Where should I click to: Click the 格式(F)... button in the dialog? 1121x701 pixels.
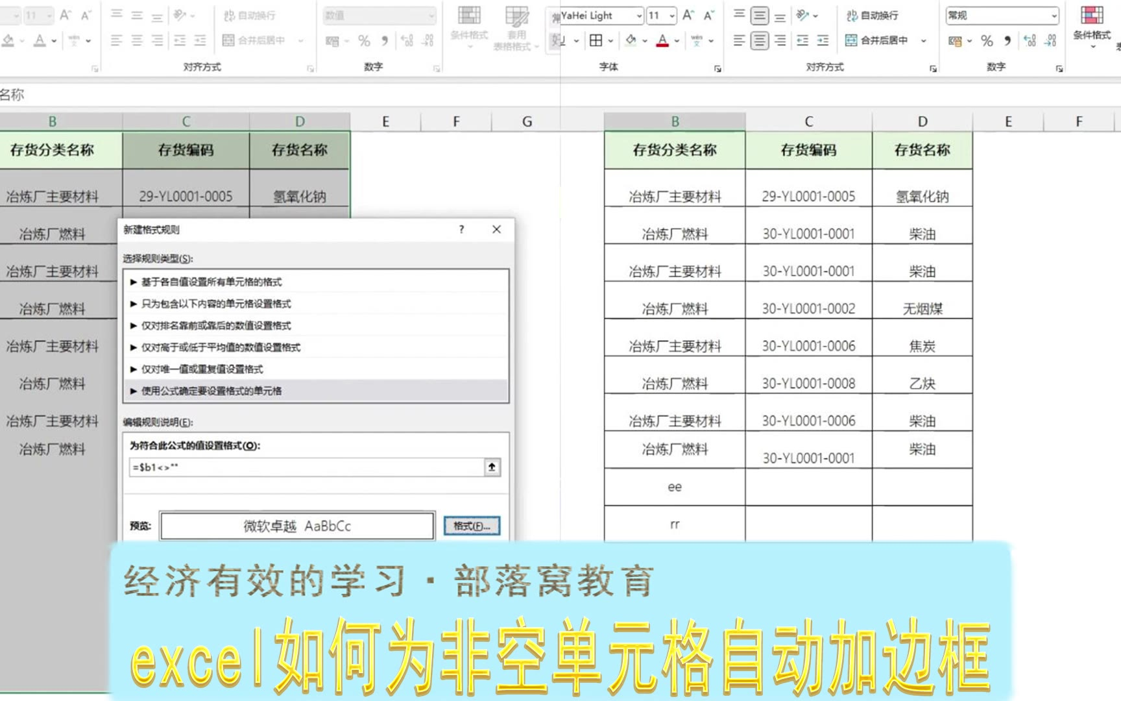472,526
